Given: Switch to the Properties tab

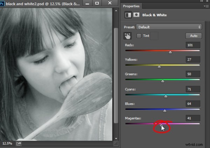Looking at the screenshot, I should click(131, 6).
